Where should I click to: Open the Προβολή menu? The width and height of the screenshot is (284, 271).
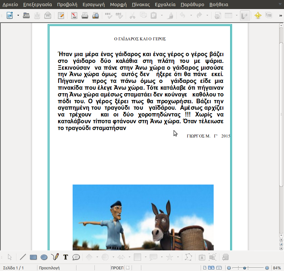point(67,5)
